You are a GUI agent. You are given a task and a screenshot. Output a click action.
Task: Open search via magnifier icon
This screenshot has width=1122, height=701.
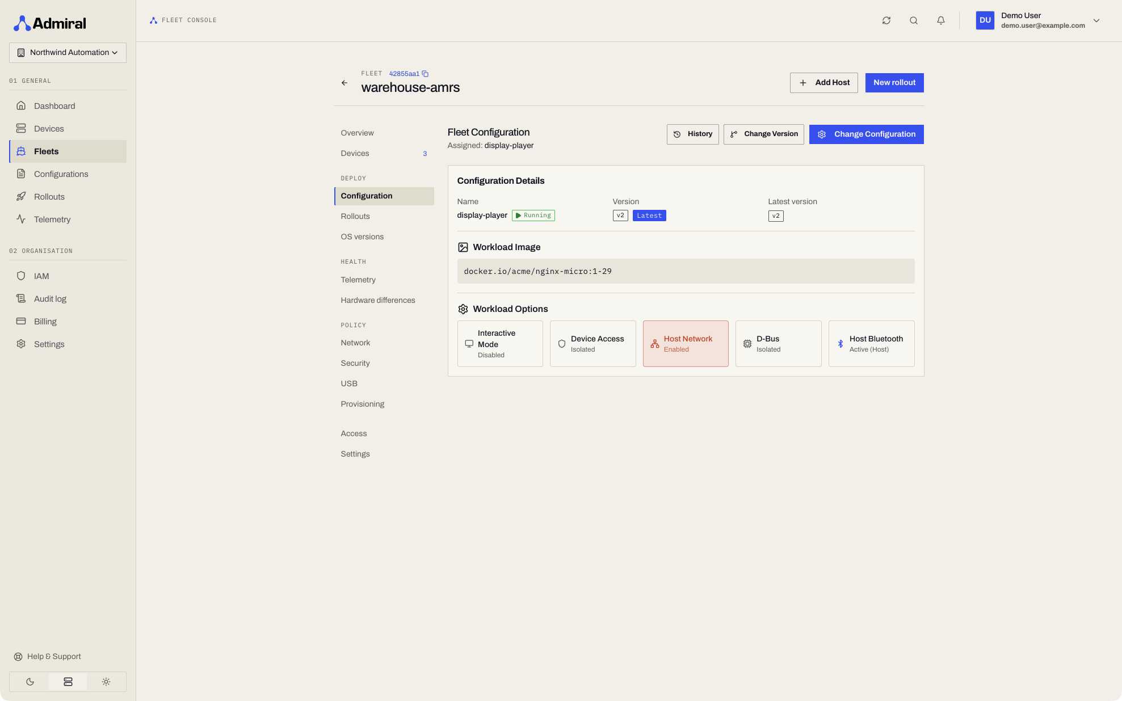pos(913,20)
